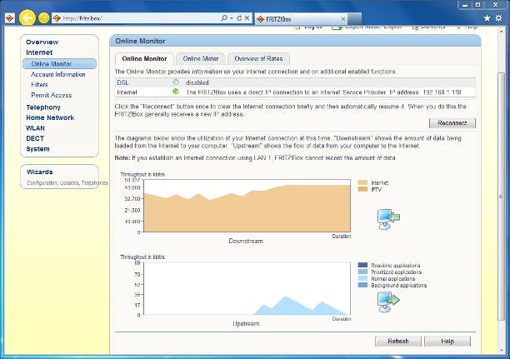Click the green Internet status indicator
The width and height of the screenshot is (510, 359).
coord(176,92)
